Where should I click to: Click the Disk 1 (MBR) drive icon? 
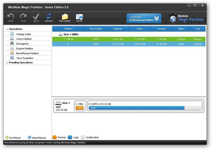point(60,35)
